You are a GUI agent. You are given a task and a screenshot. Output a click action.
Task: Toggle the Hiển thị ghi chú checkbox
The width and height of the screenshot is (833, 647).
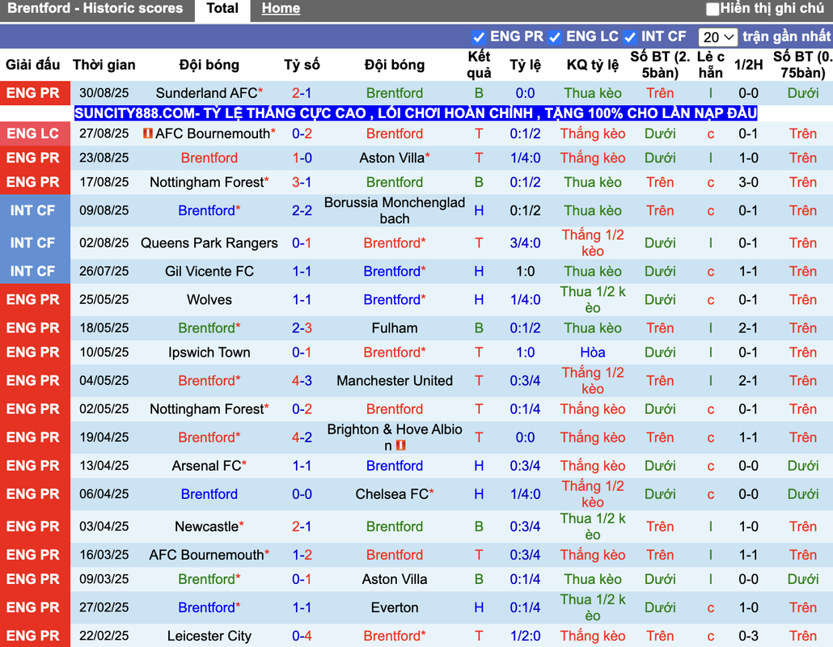pyautogui.click(x=712, y=9)
